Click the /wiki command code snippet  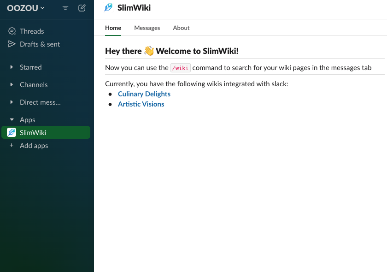[x=180, y=68]
